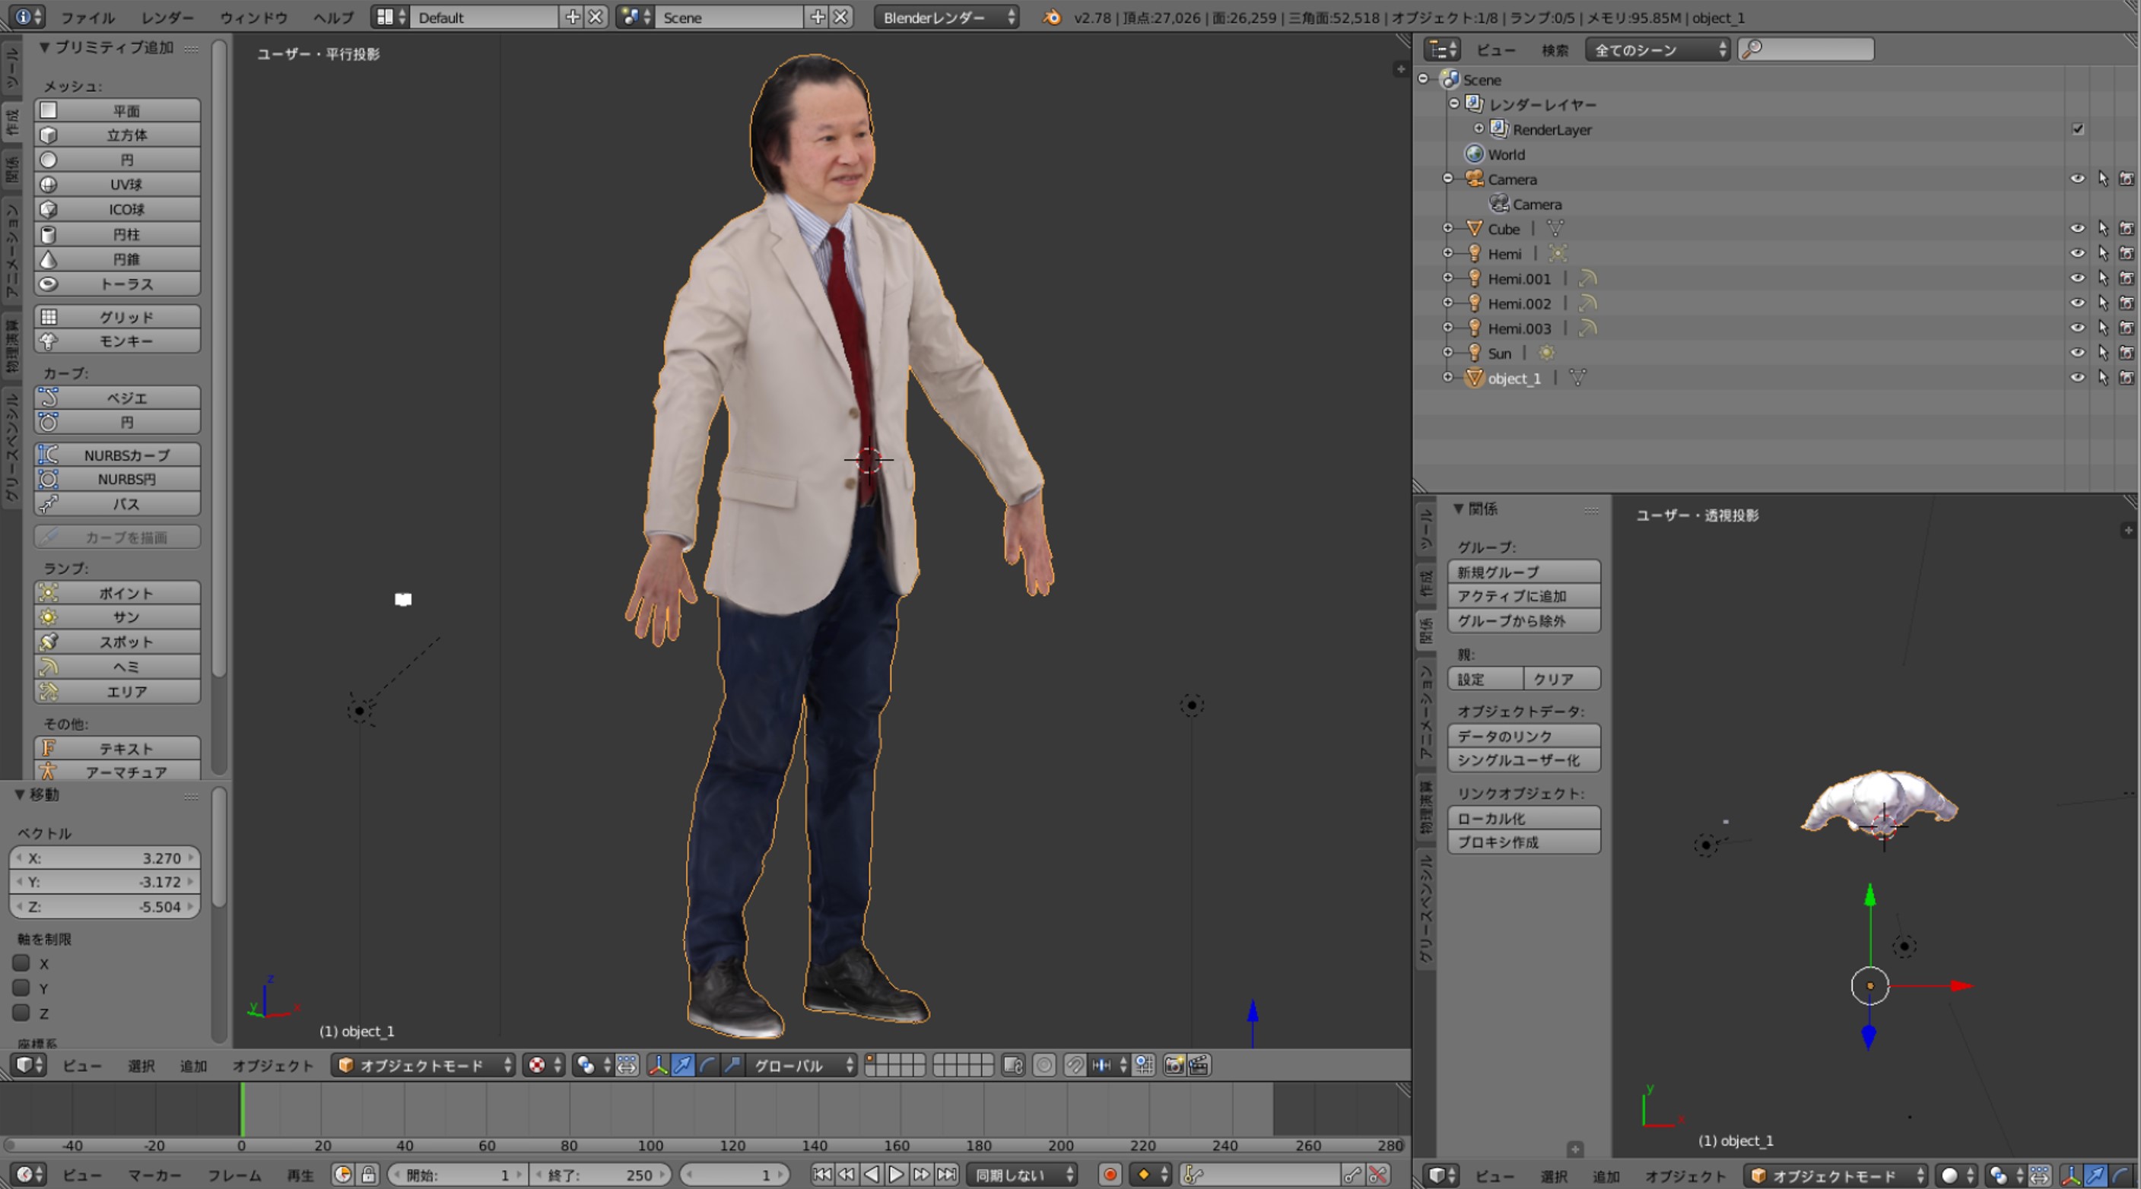The height and width of the screenshot is (1189, 2141).
Task: Click the outliner editor type icon
Action: [1442, 50]
